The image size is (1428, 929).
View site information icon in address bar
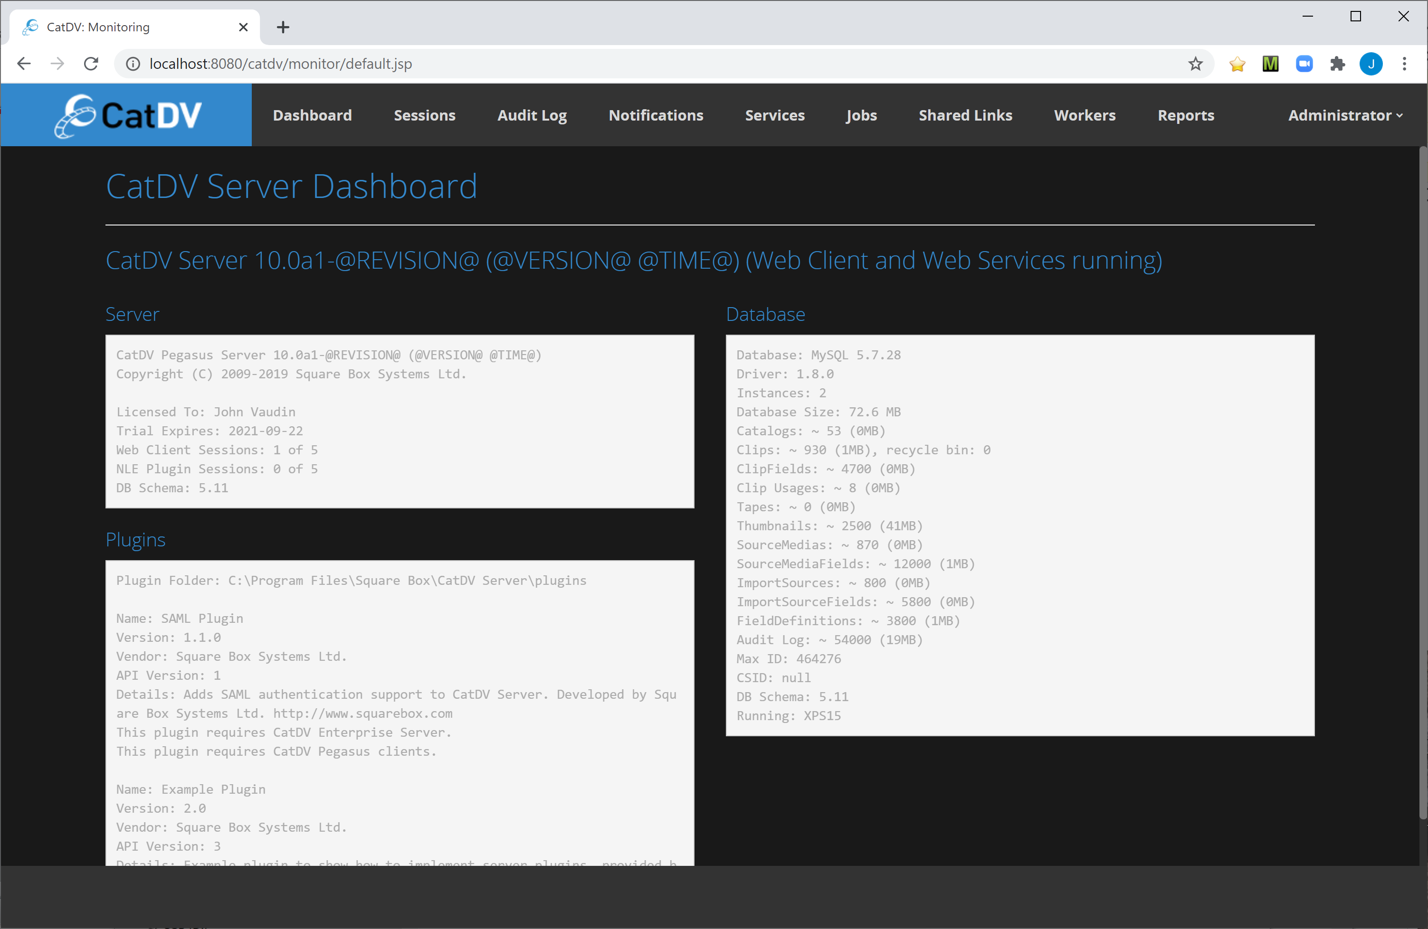[x=133, y=64]
